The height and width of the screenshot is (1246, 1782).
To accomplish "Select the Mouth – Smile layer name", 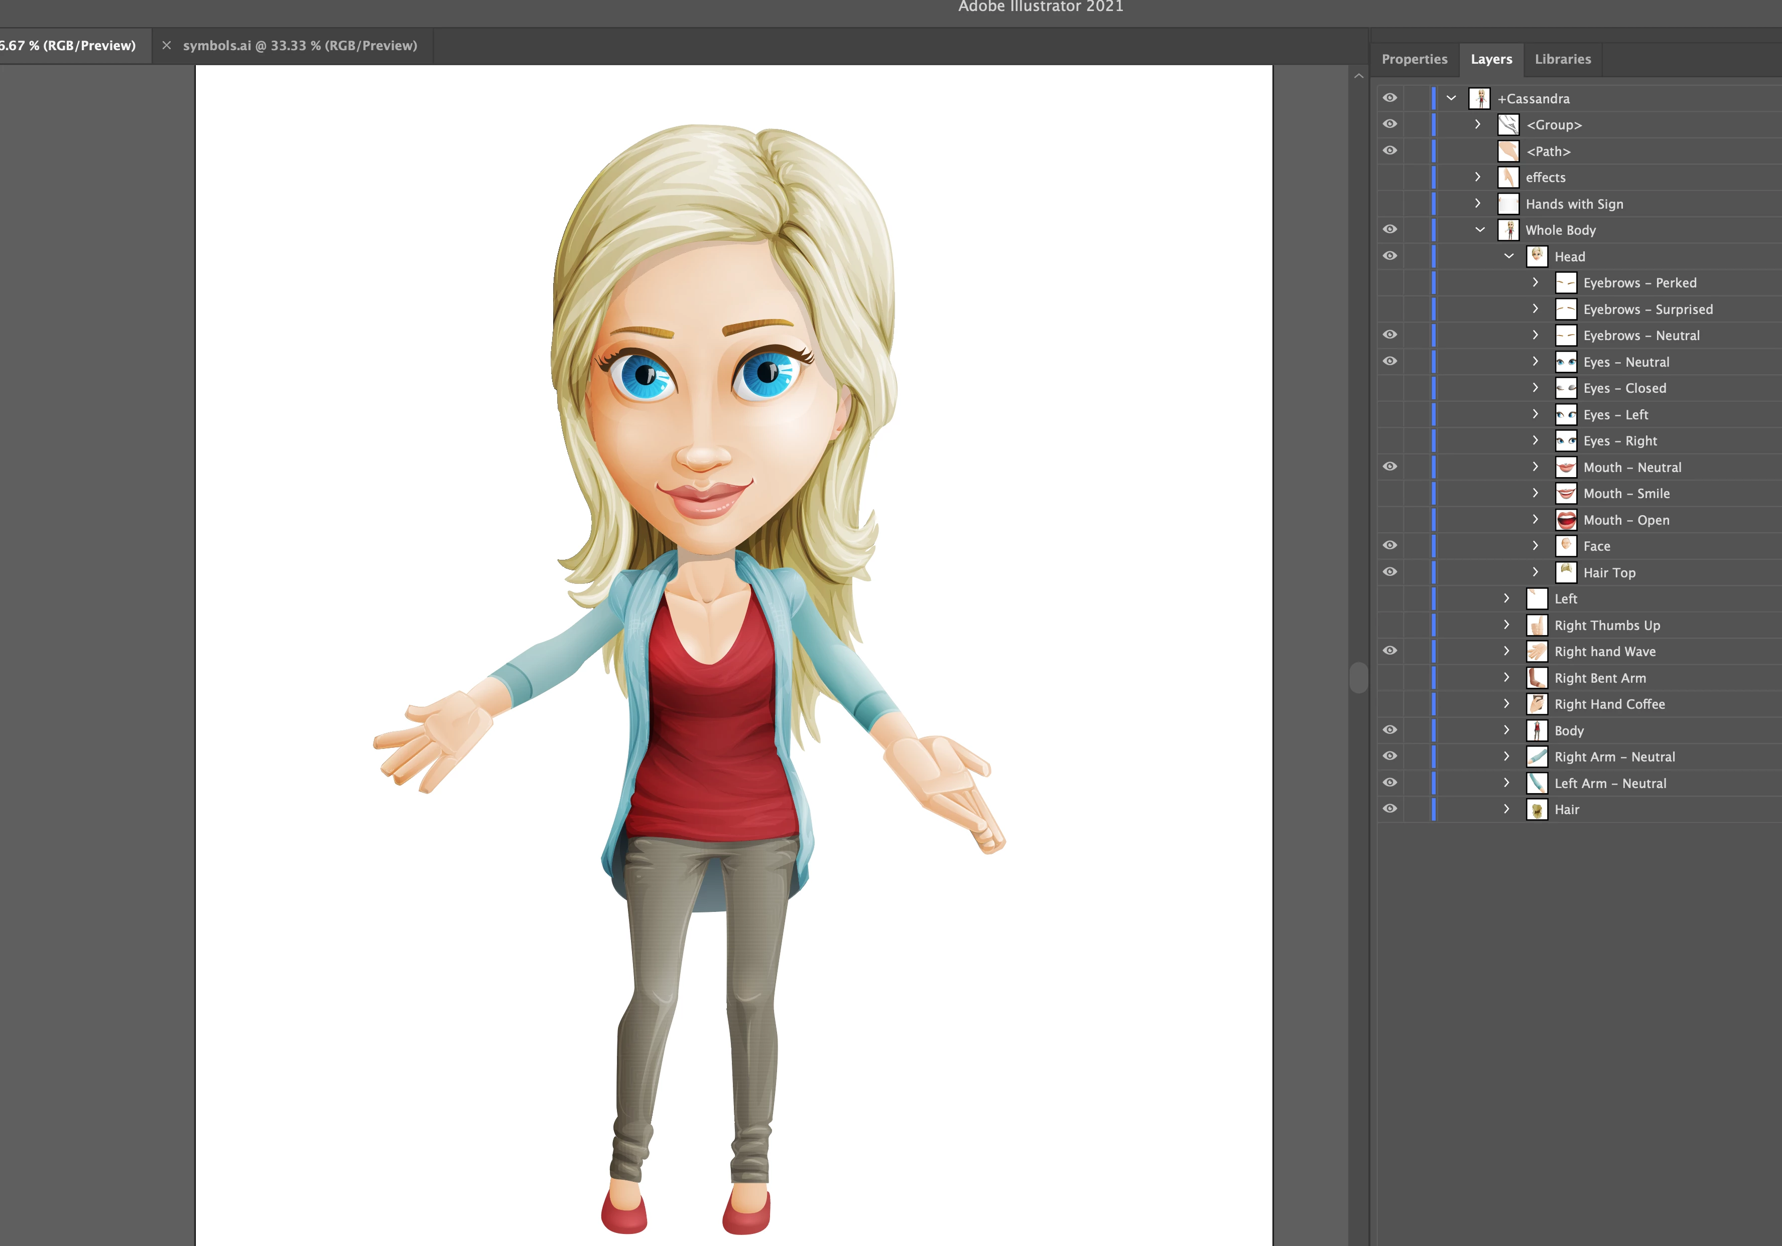I will 1626,494.
